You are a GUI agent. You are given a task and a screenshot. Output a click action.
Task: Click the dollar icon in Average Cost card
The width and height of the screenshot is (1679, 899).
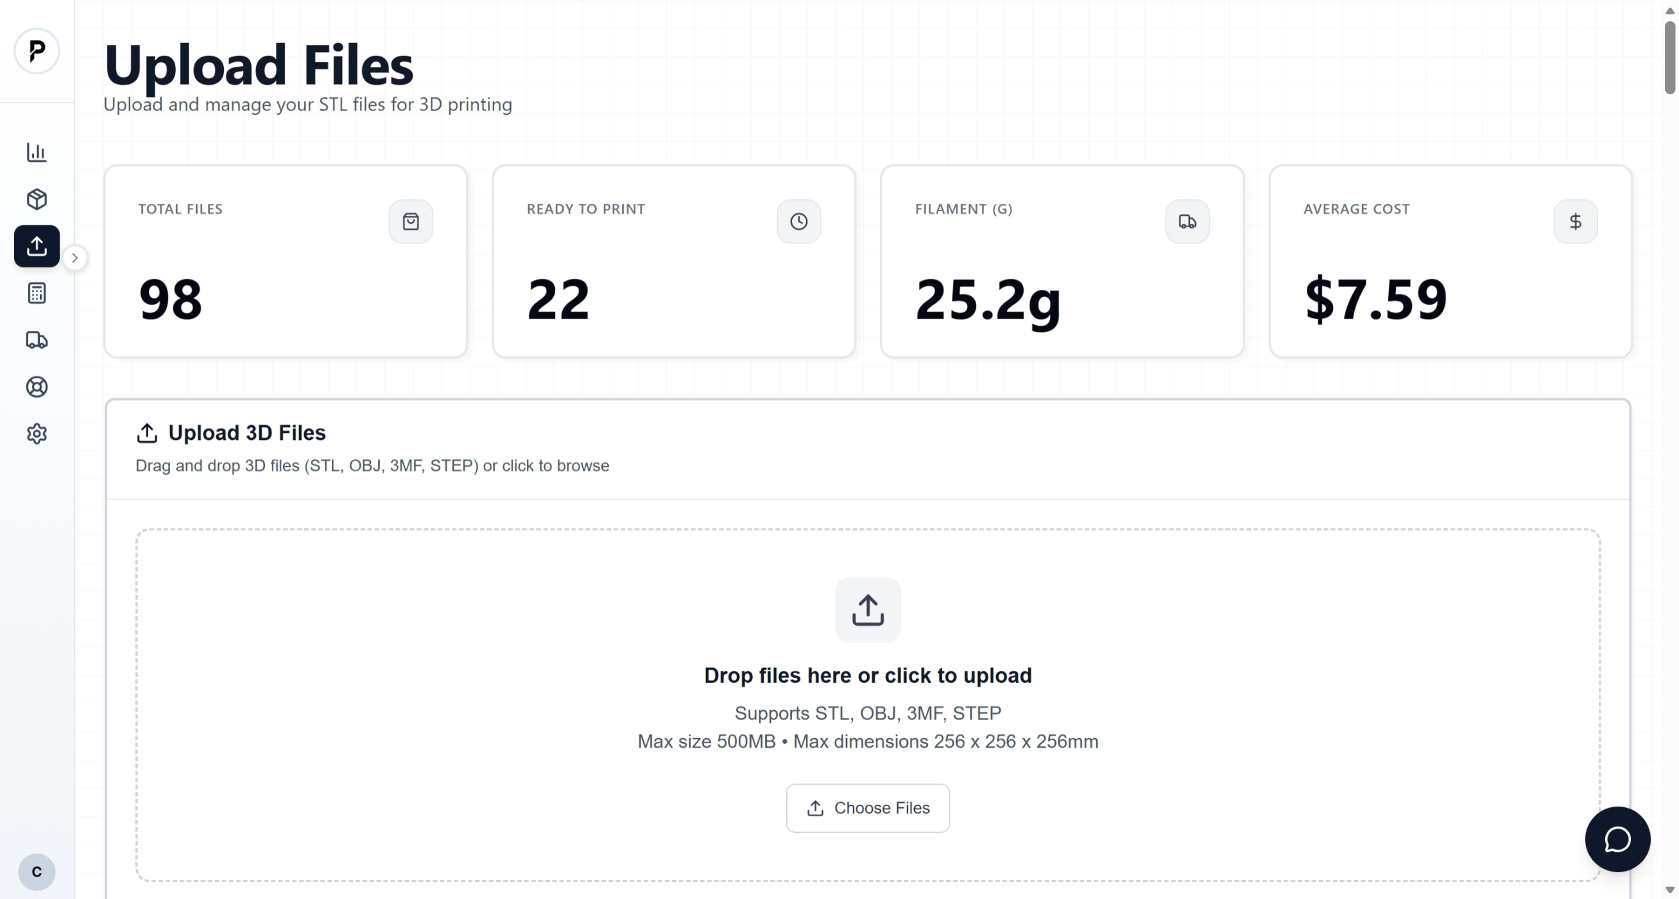point(1576,221)
